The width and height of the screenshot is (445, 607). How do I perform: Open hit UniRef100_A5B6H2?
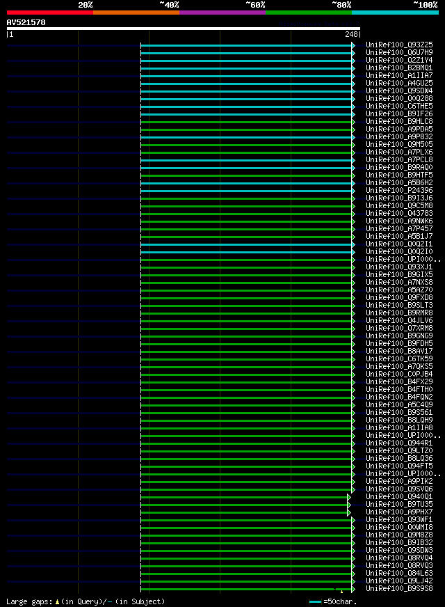(x=399, y=182)
